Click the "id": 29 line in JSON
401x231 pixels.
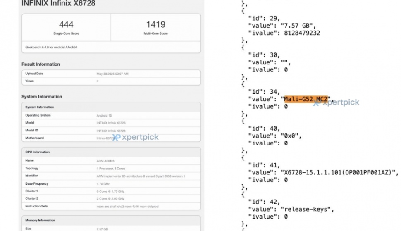(x=264, y=19)
